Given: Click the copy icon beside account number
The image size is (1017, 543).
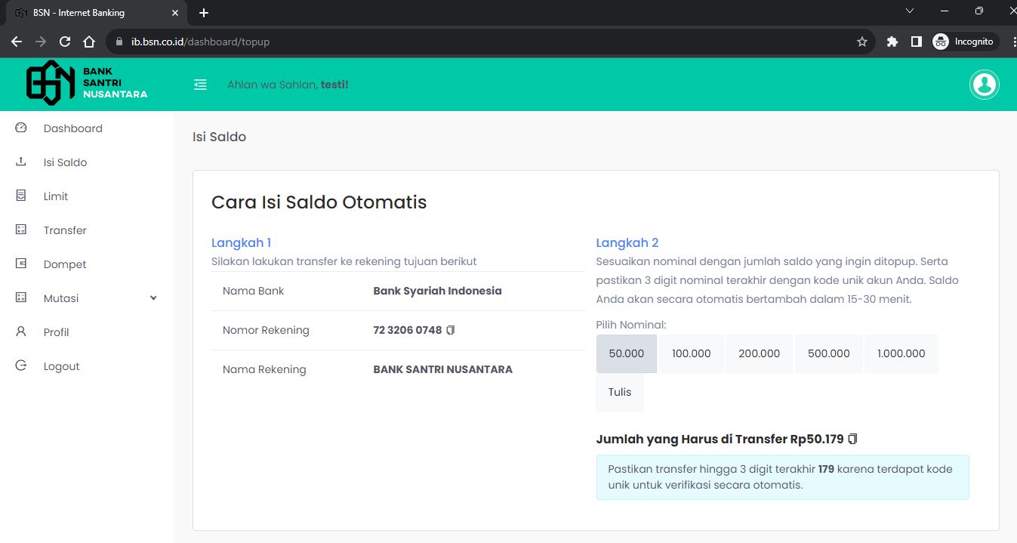Looking at the screenshot, I should click(x=451, y=330).
